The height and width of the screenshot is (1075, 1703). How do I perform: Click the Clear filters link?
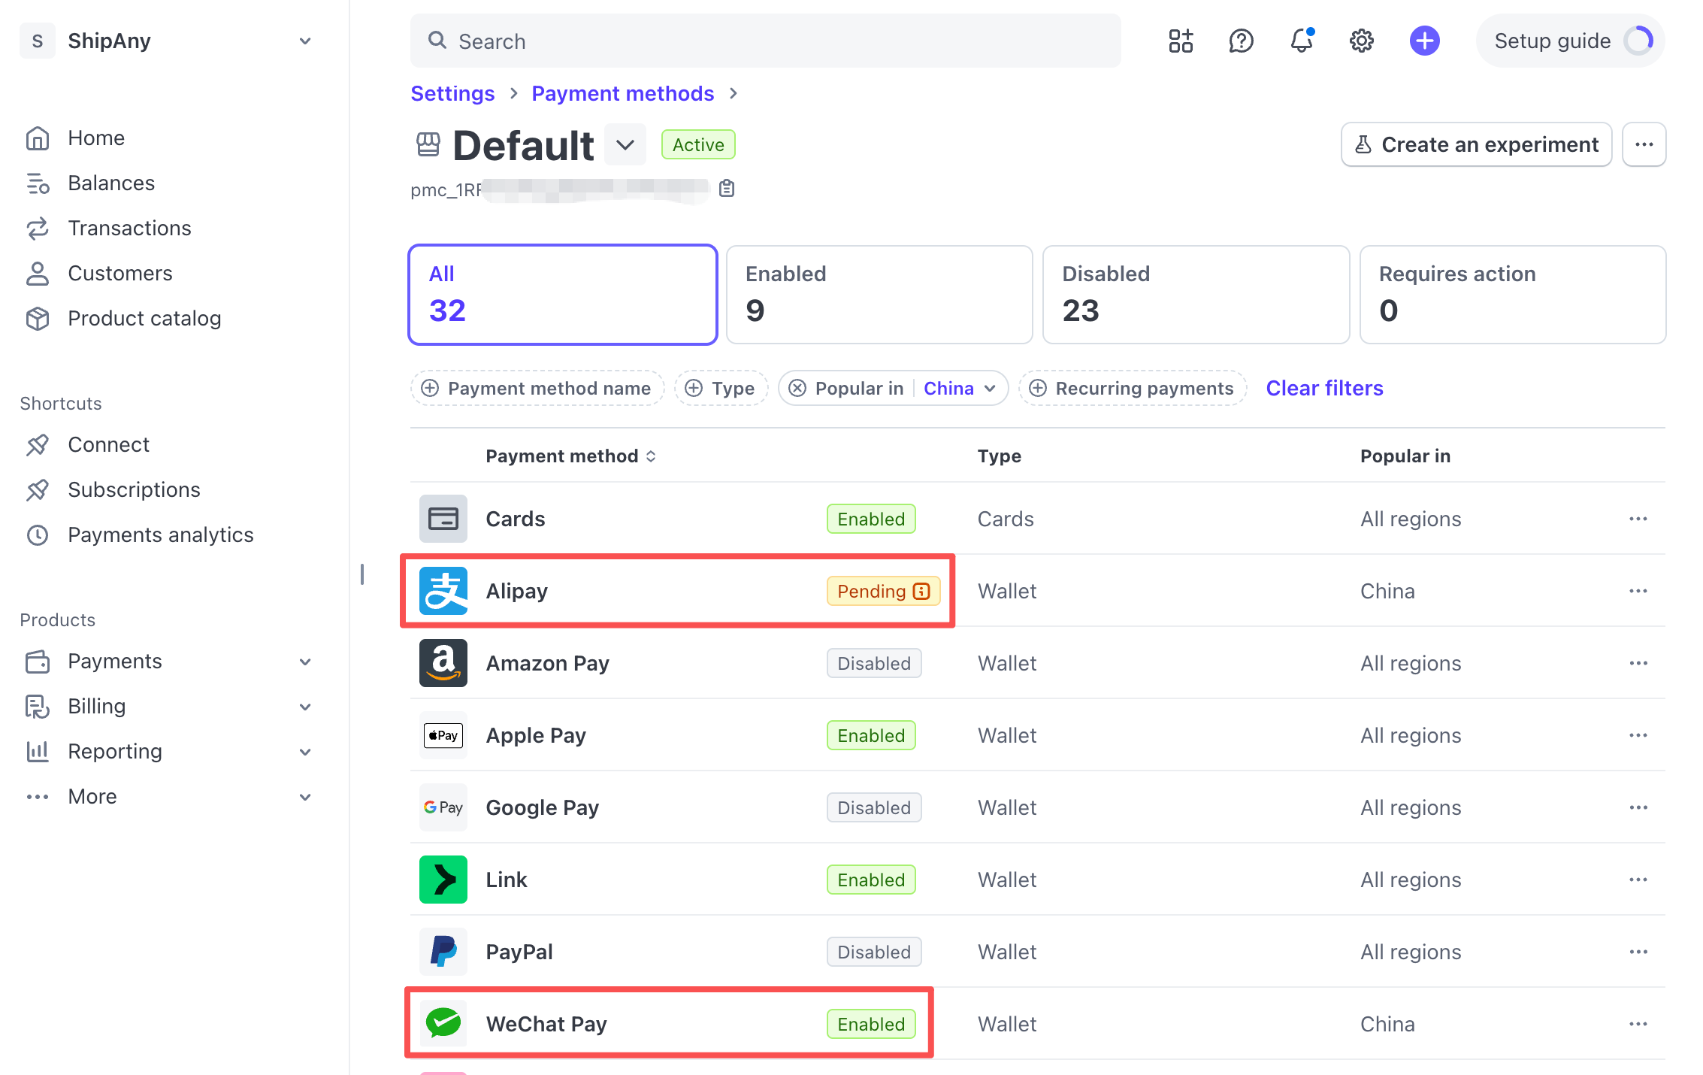pyautogui.click(x=1324, y=389)
